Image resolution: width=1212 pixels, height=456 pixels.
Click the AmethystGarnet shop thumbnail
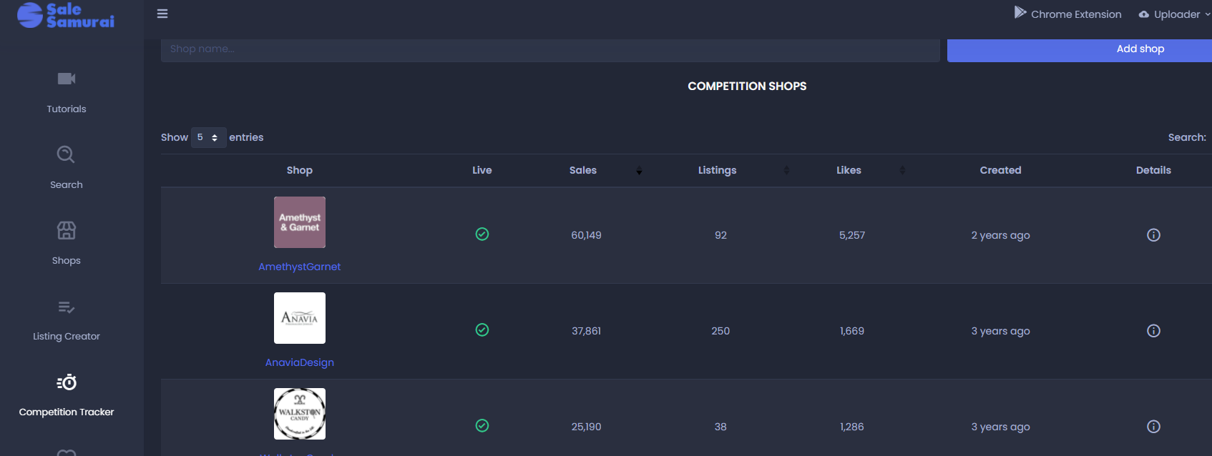click(300, 222)
